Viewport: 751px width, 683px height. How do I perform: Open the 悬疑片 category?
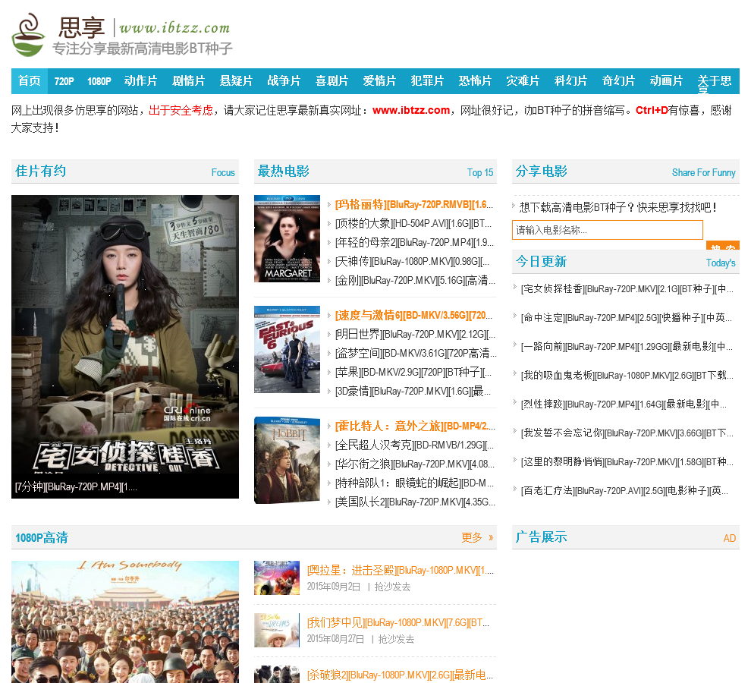click(x=236, y=81)
